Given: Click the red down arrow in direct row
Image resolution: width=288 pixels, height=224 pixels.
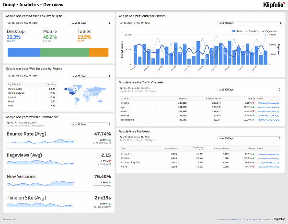Looking at the screenshot, I should pos(253,111).
